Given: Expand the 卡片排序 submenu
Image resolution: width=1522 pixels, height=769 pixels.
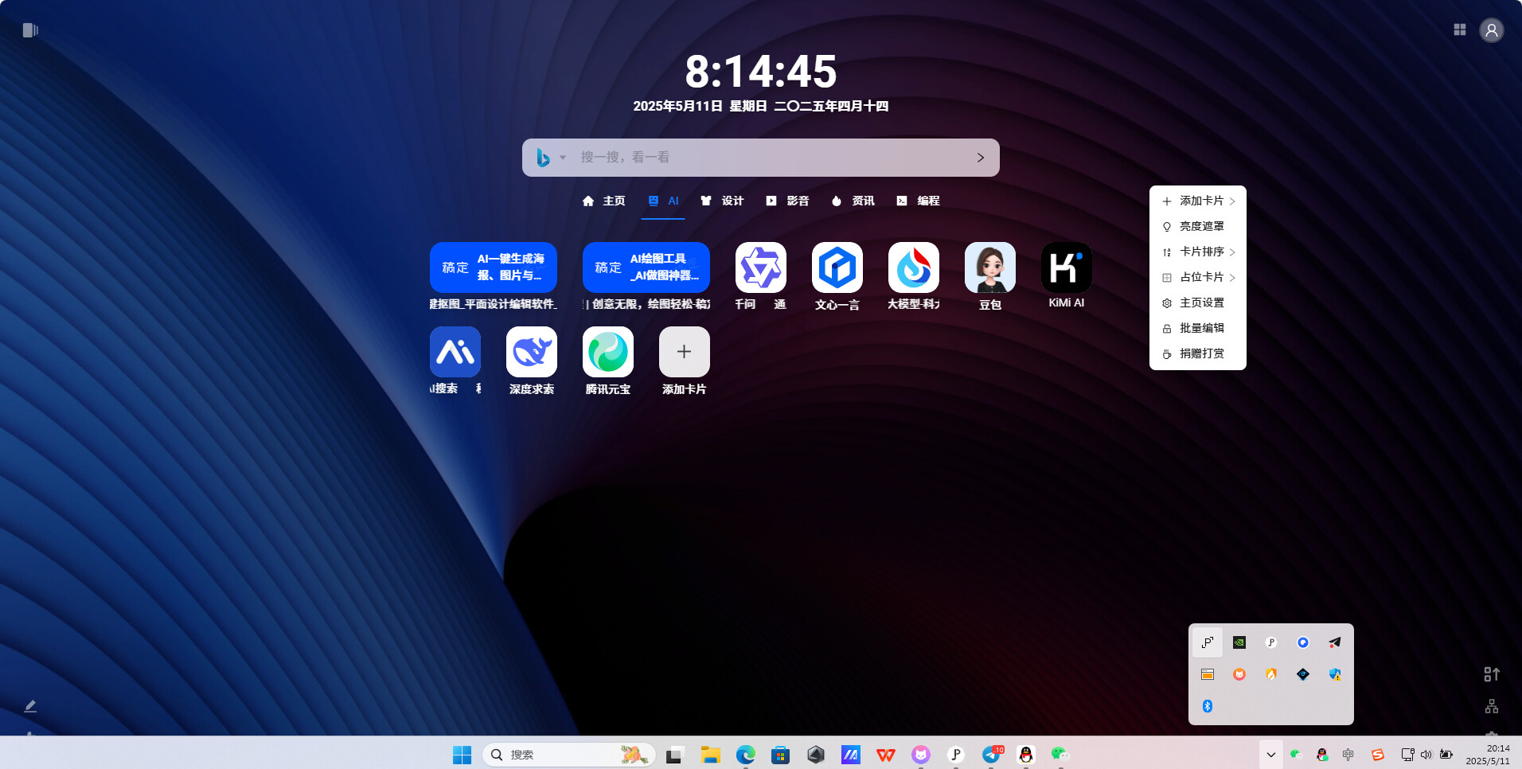Looking at the screenshot, I should [x=1198, y=252].
